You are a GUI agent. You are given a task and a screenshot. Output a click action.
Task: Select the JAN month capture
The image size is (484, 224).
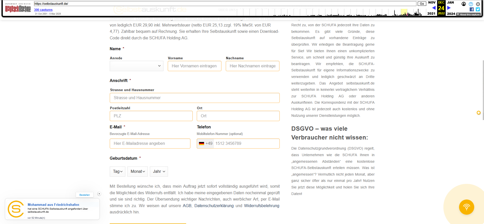450,3
